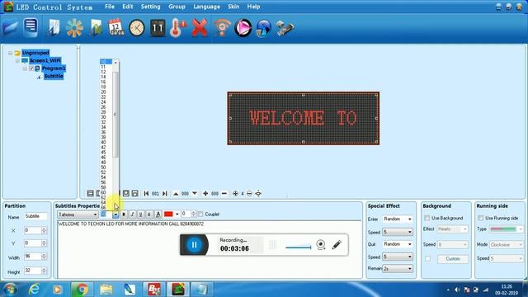Click the orange flower animation icon
The width and height of the screenshot is (528, 297).
tap(74, 27)
